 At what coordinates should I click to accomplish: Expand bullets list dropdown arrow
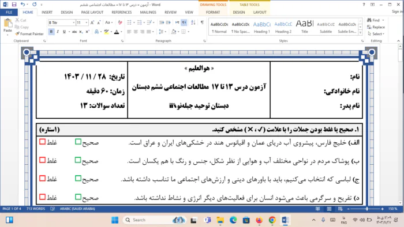[134, 22]
